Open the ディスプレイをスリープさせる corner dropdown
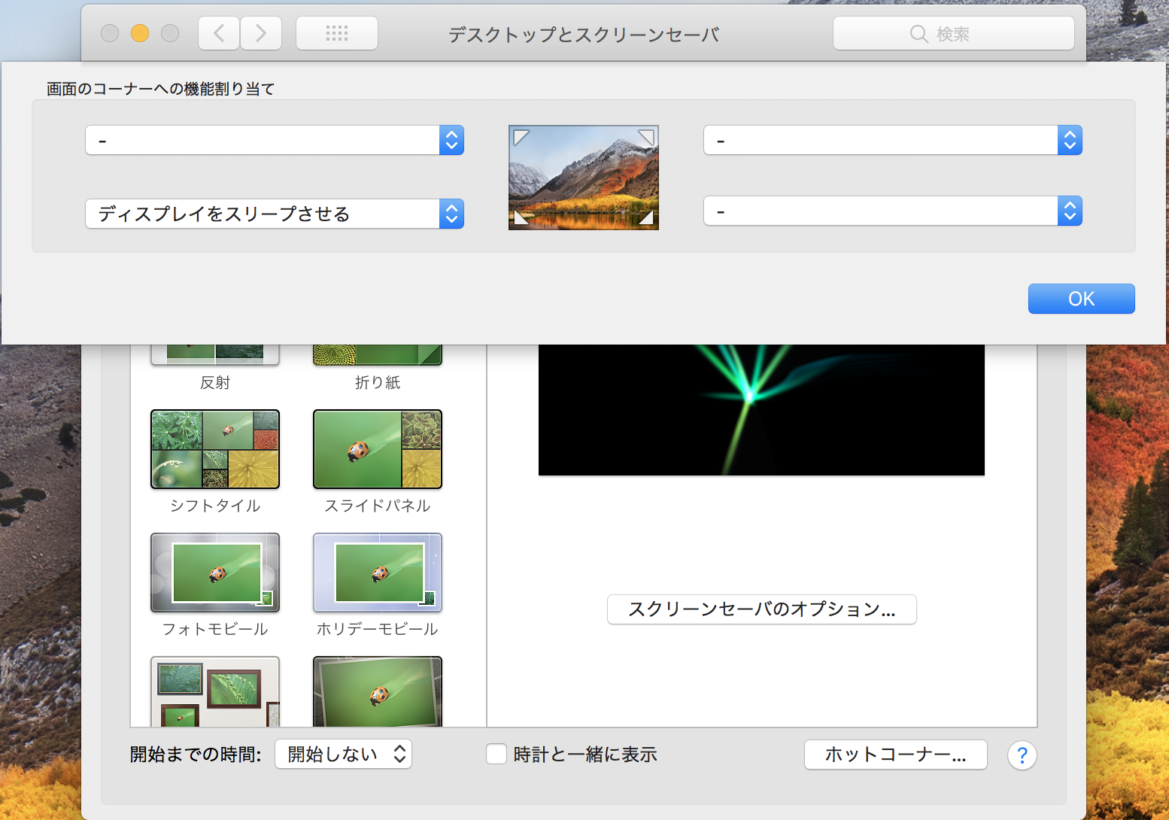 click(275, 214)
